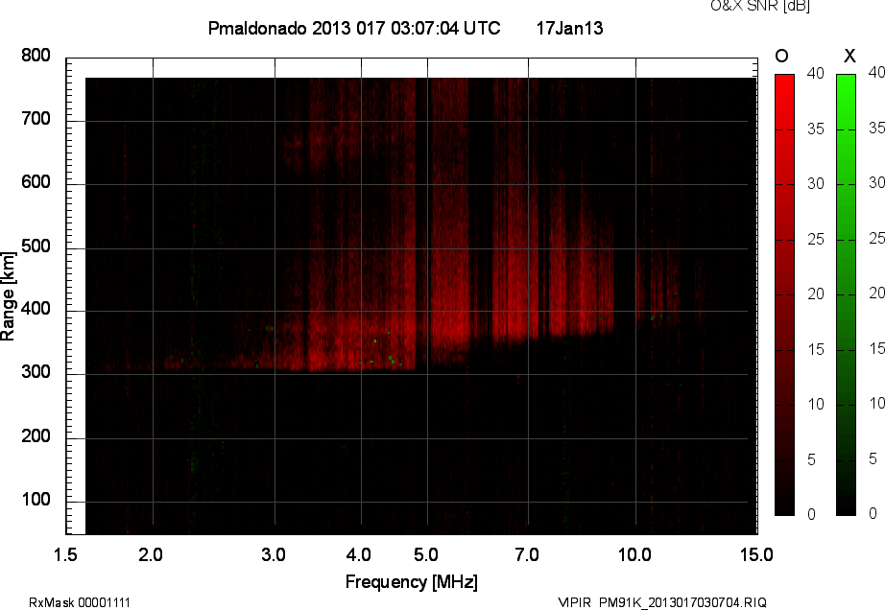Click the 15 dB label beside the red bar
Viewport: 885px width, 610px height.
816,349
